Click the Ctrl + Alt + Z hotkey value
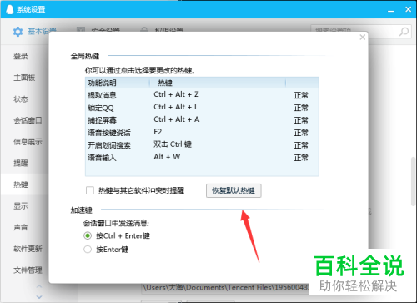This screenshot has height=303, width=417. click(176, 94)
